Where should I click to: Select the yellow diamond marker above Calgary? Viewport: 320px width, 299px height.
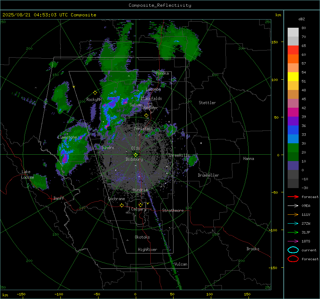(x=140, y=205)
